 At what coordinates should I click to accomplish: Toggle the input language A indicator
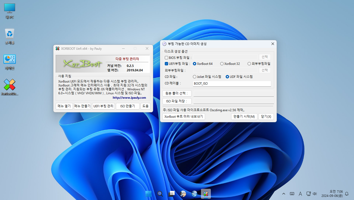pos(300,194)
